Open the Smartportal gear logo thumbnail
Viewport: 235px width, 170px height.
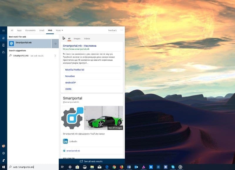click(72, 118)
